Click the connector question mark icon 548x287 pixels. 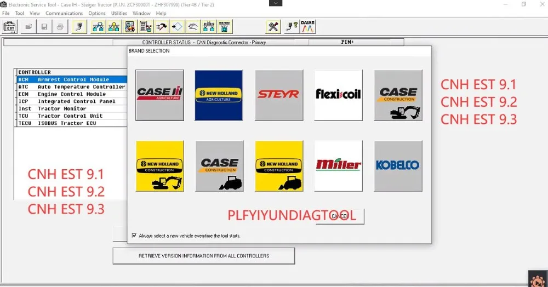pyautogui.click(x=291, y=27)
